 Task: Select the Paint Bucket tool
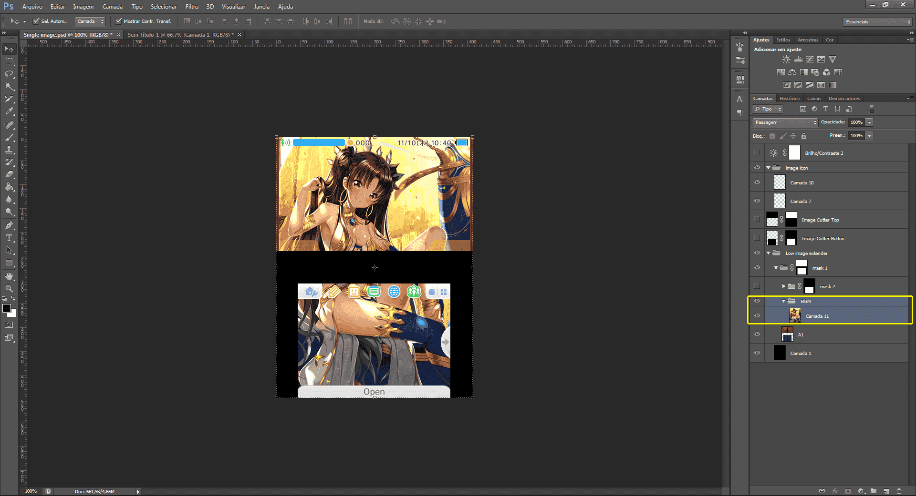[9, 187]
